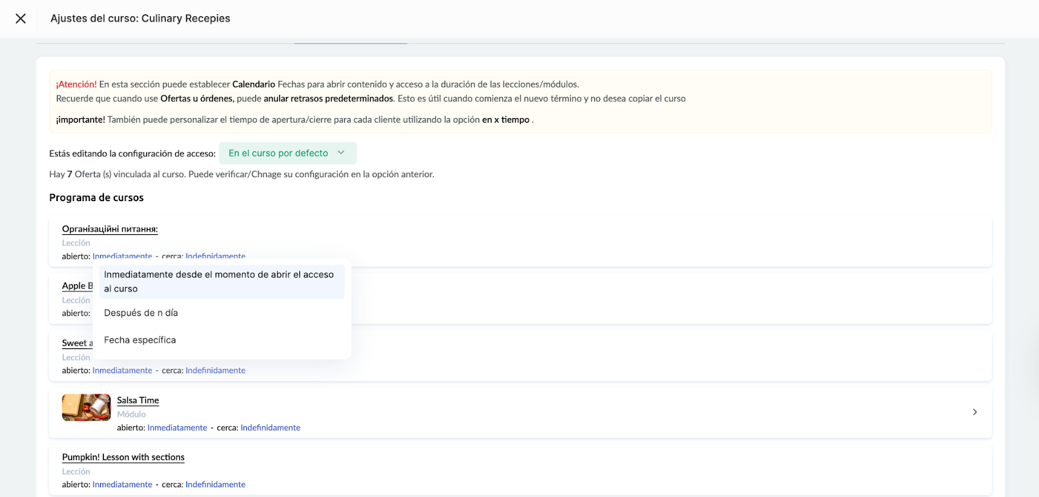Expand the Salsa Time module with the right chevron

(975, 412)
